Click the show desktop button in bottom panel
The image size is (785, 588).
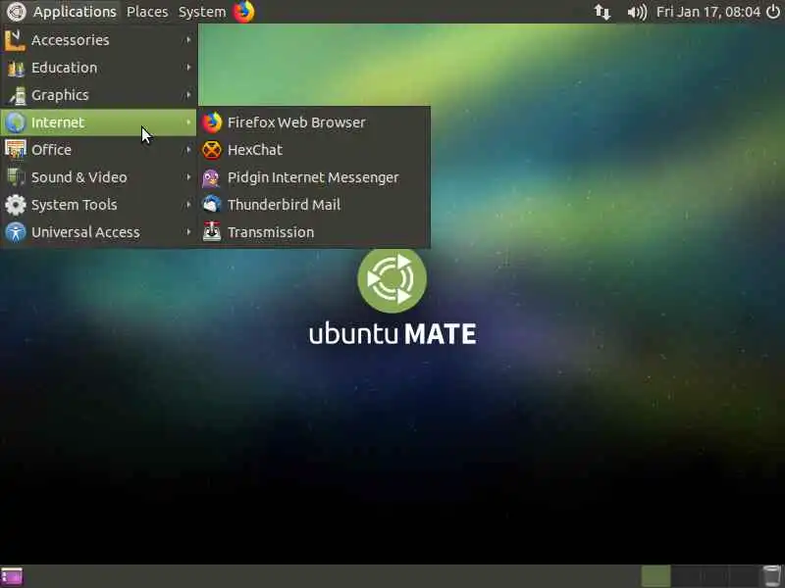[12, 576]
